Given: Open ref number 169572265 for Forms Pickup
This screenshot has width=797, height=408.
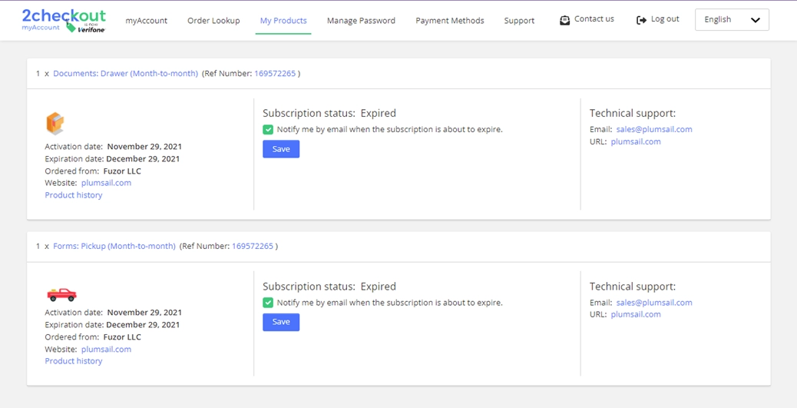Looking at the screenshot, I should [253, 246].
